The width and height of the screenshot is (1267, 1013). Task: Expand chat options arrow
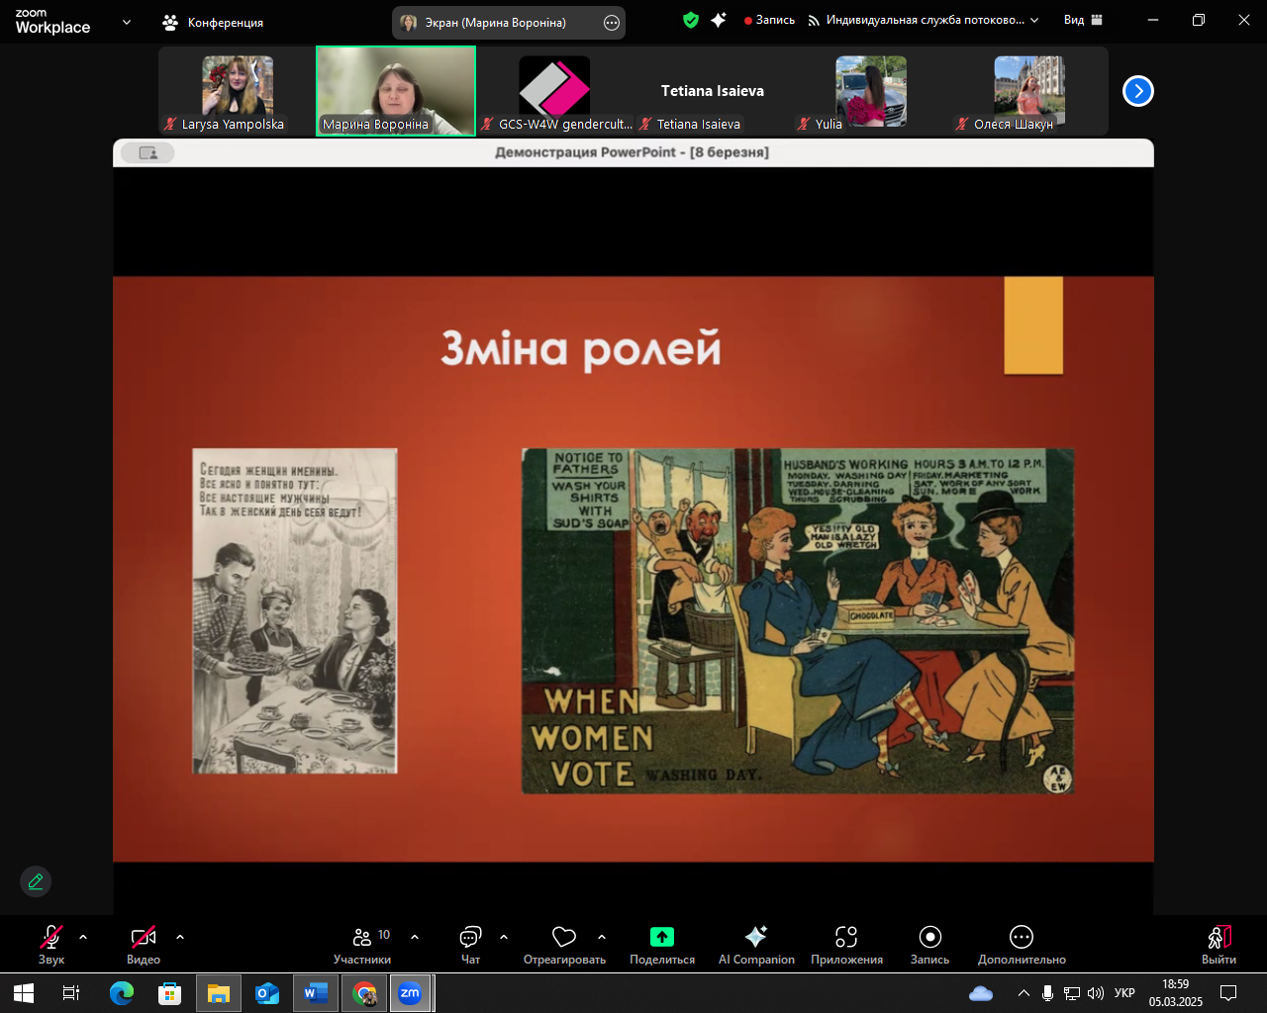point(504,937)
